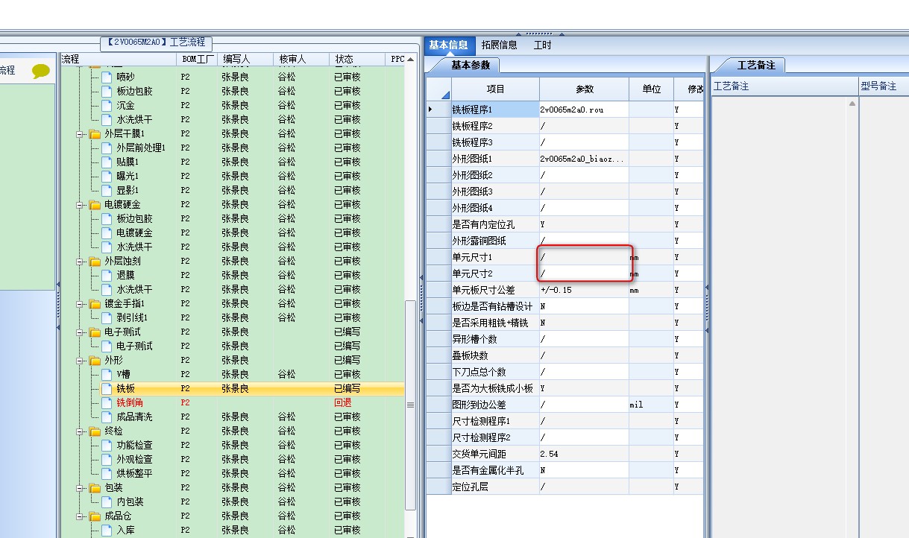Collapse the 电子测试 folder node
This screenshot has width=909, height=538.
[81, 332]
